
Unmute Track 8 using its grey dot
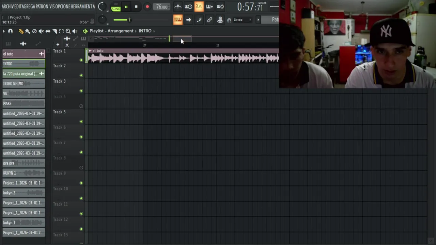click(81, 167)
